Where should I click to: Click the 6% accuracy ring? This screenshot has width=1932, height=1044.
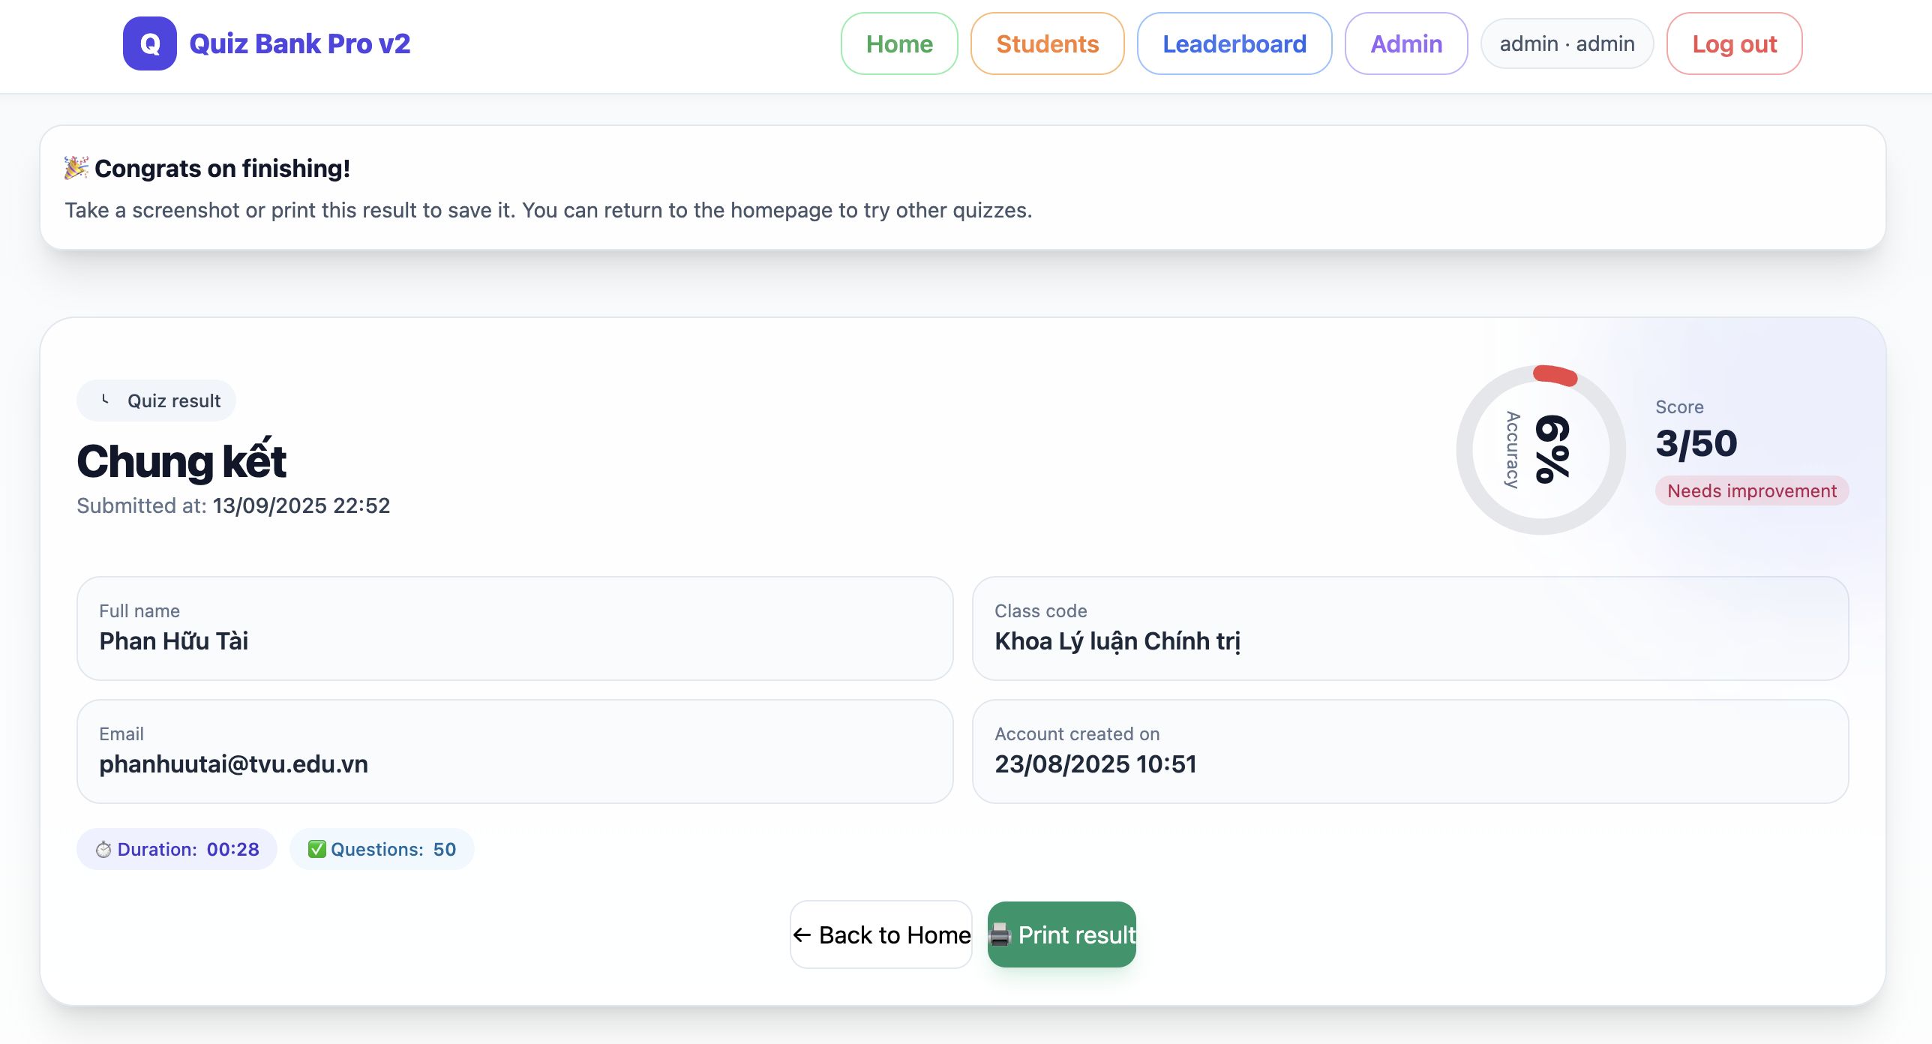click(1540, 450)
